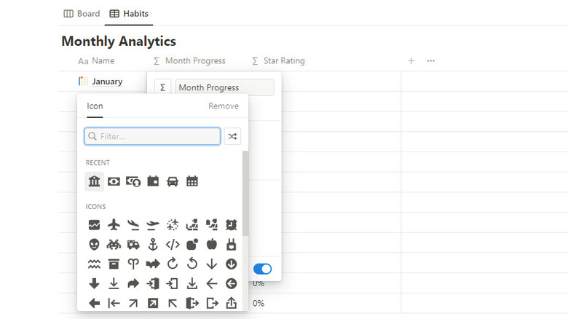Select the rounded square with dot icon
This screenshot has width=568, height=319.
(192, 244)
